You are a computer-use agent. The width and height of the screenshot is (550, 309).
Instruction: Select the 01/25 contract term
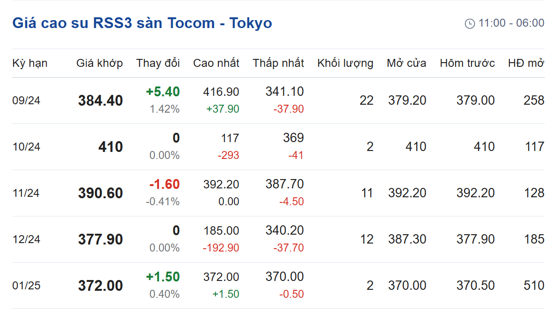click(x=26, y=286)
